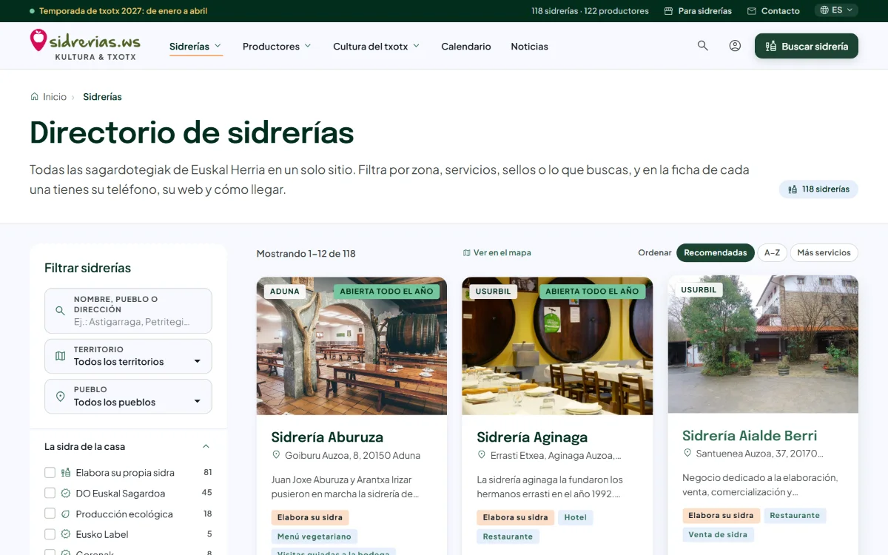
Task: Click Ver en el mapa link
Action: tap(497, 253)
